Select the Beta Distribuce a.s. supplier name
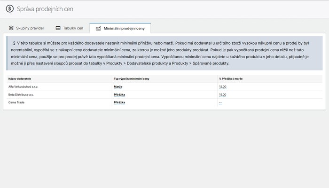 point(21,94)
